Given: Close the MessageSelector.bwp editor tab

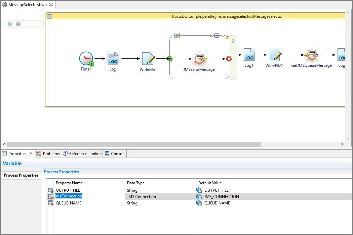Looking at the screenshot, I should pos(51,4).
